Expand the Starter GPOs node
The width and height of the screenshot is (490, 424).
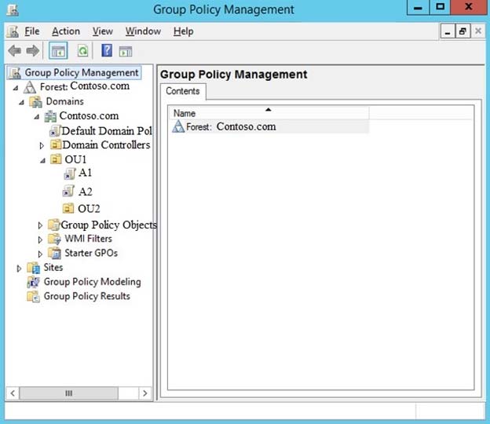pos(40,254)
